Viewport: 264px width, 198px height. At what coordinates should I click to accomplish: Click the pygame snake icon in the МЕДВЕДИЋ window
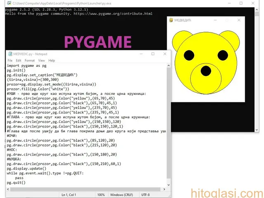tap(171, 20)
